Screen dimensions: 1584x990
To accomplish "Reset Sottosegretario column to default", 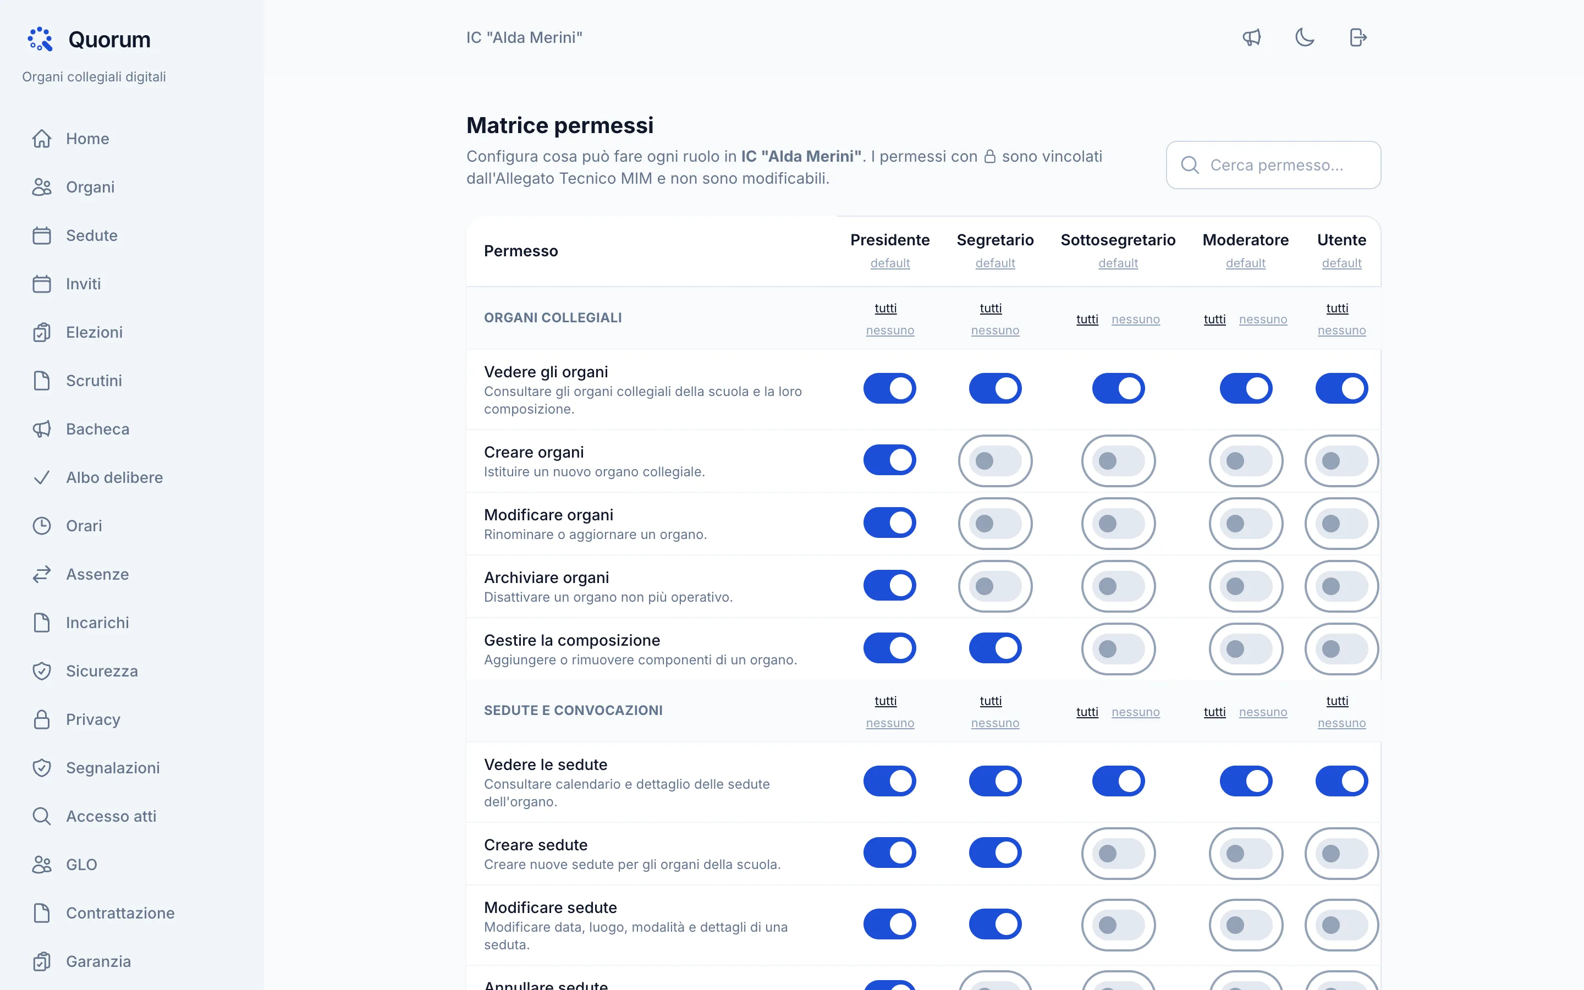I will (x=1118, y=263).
